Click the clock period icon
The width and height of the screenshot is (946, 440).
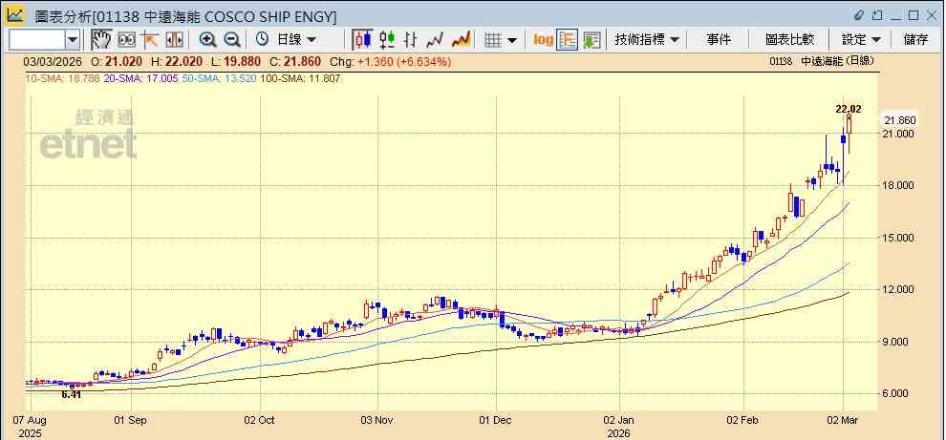click(263, 40)
